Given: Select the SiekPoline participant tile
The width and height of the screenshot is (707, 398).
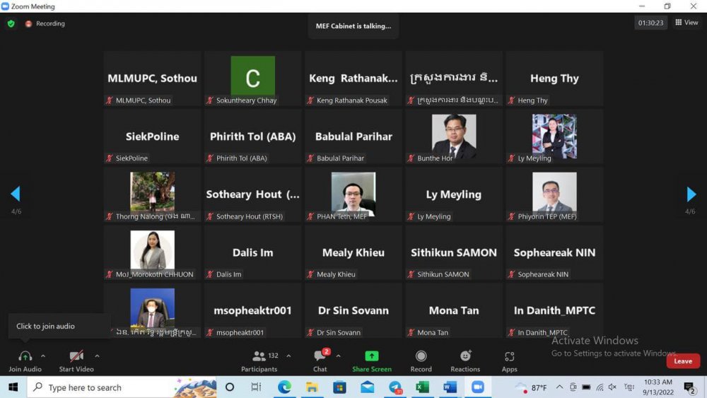Looking at the screenshot, I should point(153,136).
